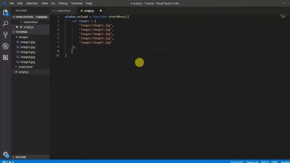Open the Help menu
The height and width of the screenshot is (163, 290).
(89, 3)
